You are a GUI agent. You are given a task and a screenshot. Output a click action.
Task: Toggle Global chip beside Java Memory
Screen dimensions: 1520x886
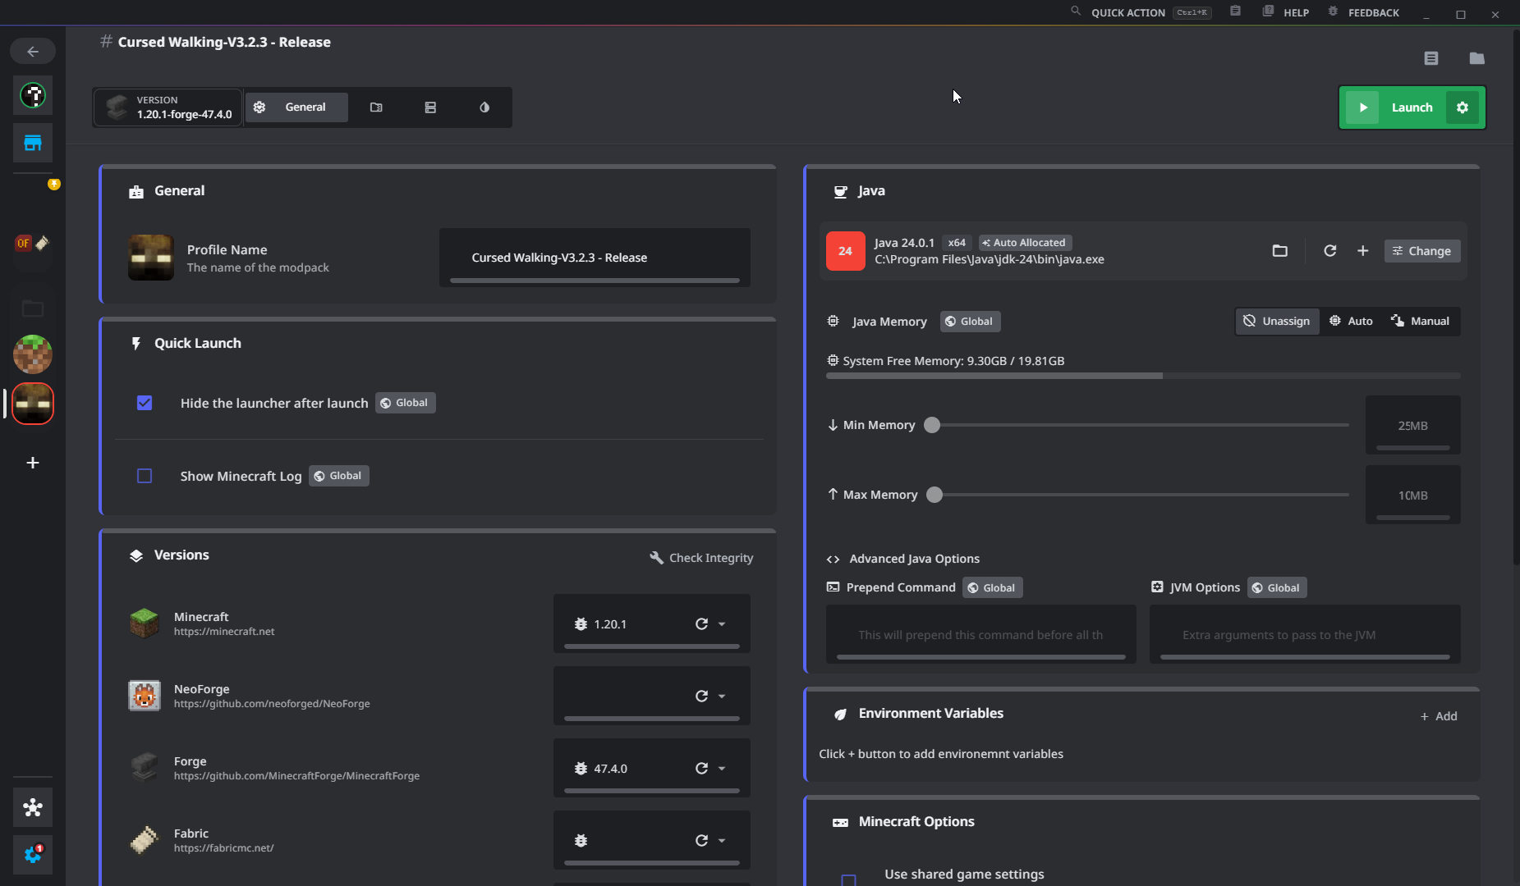tap(970, 322)
